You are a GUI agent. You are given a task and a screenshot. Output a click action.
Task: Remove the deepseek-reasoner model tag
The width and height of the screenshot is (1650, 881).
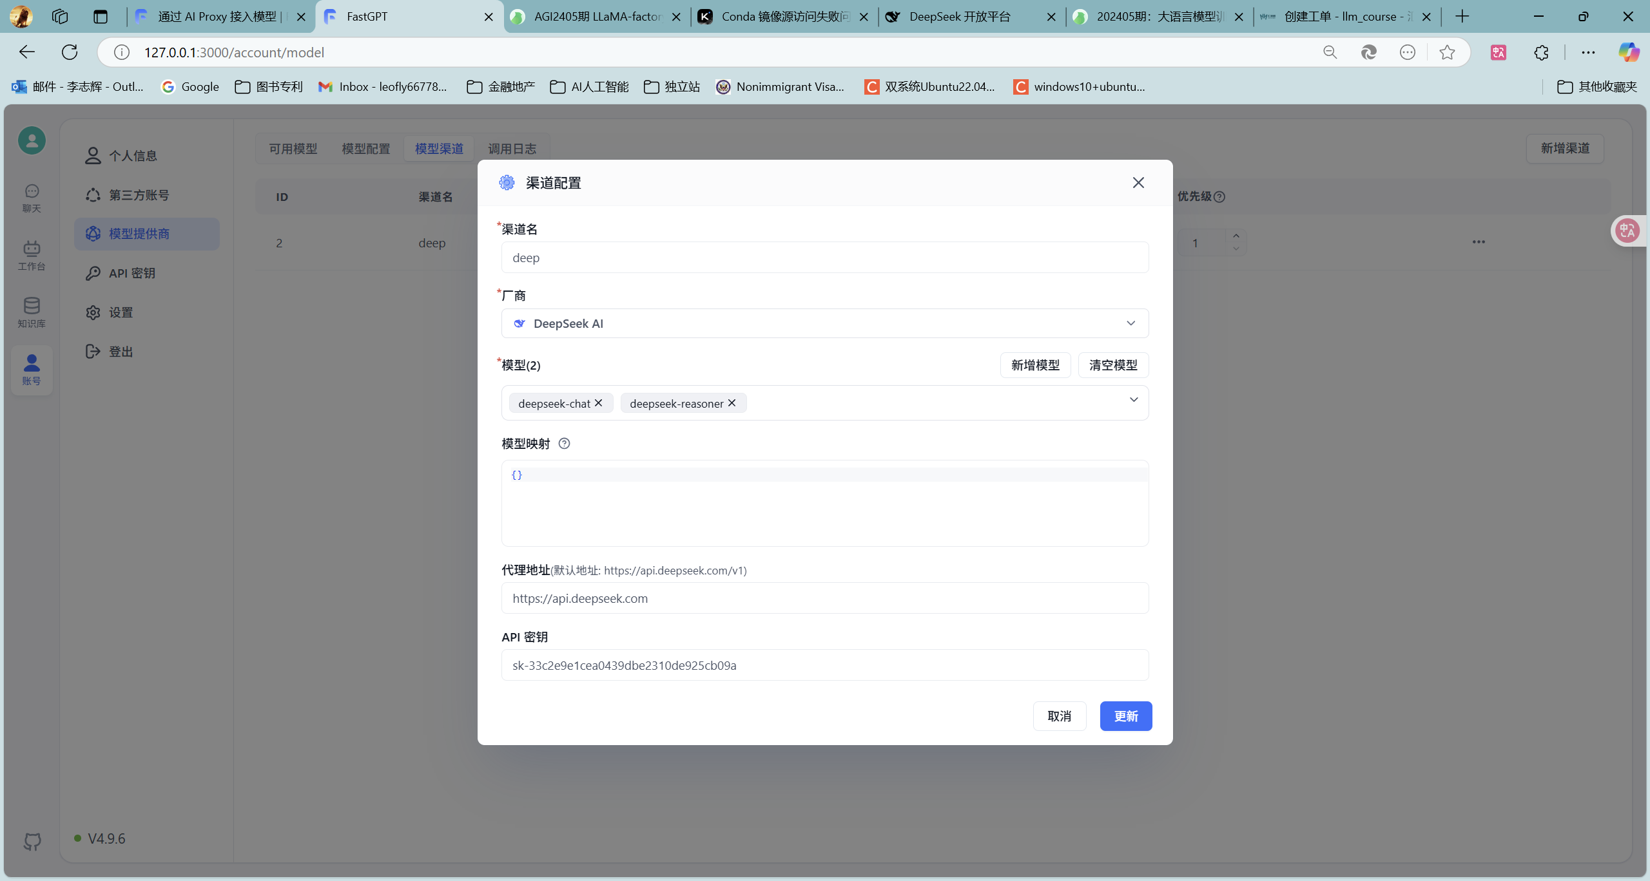pos(732,403)
